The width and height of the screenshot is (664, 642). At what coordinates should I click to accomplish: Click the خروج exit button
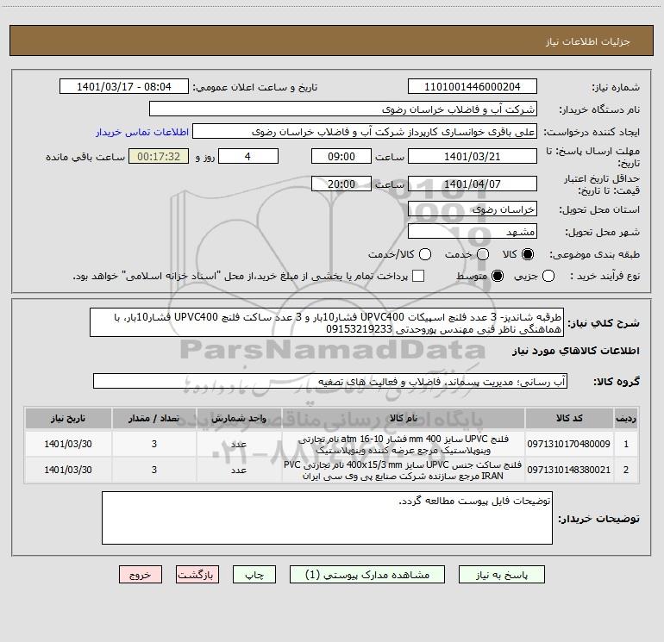(x=141, y=575)
